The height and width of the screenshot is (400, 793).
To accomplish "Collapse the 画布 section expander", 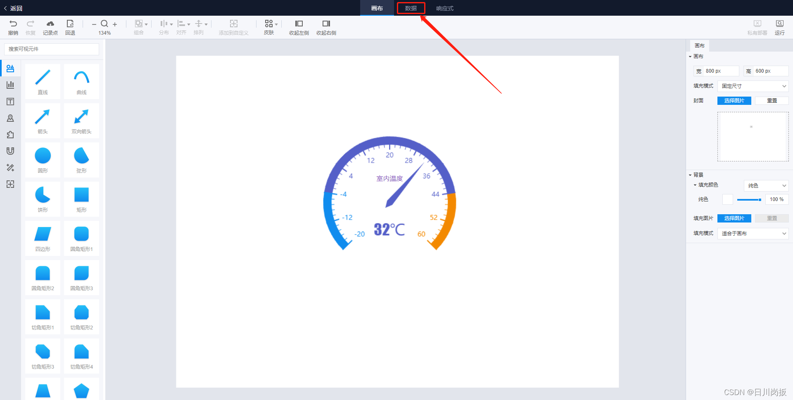I will click(x=690, y=57).
